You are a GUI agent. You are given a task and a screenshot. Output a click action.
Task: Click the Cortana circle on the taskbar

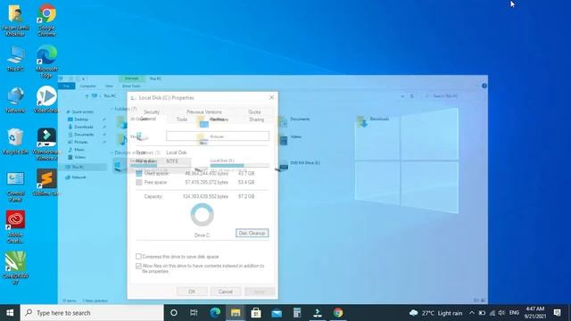tap(174, 313)
